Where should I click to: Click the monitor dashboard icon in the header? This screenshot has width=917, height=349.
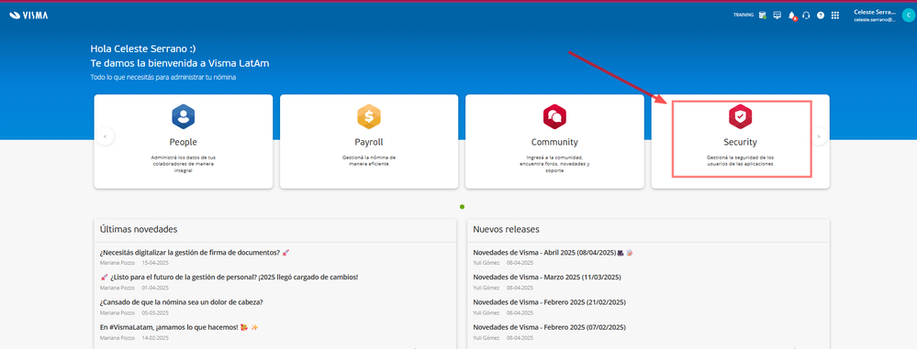point(777,16)
